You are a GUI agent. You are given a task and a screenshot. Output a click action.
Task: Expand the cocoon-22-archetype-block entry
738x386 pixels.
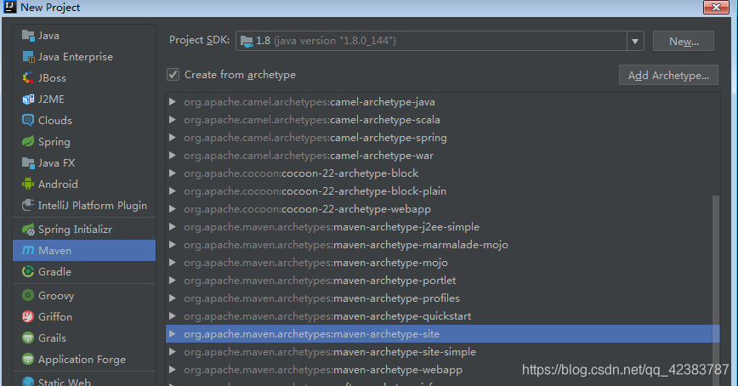[x=173, y=173]
